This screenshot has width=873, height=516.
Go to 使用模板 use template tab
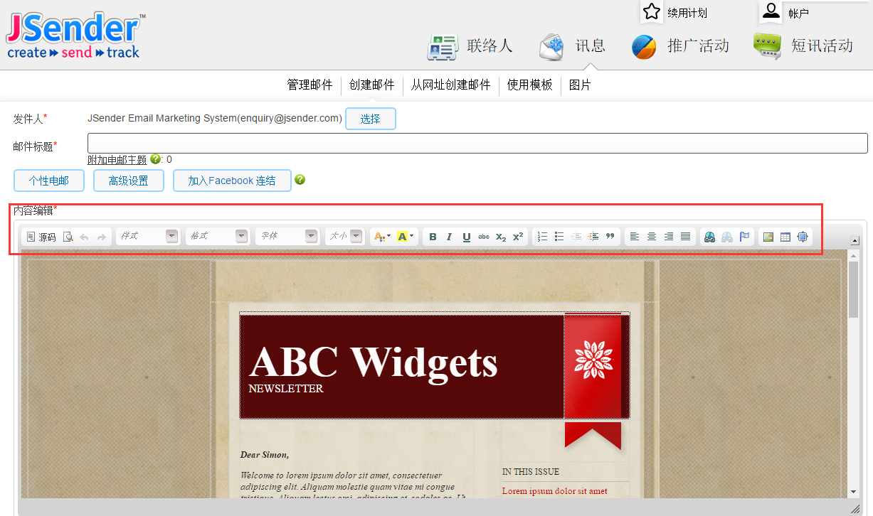click(x=529, y=85)
